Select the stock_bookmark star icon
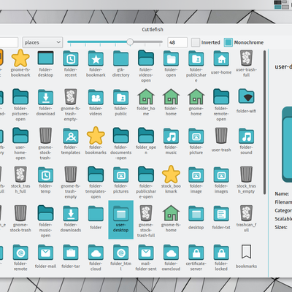The width and height of the screenshot is (292, 292). tap(171, 174)
